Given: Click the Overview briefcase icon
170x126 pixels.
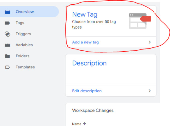Looking at the screenshot, I should coord(7,12).
